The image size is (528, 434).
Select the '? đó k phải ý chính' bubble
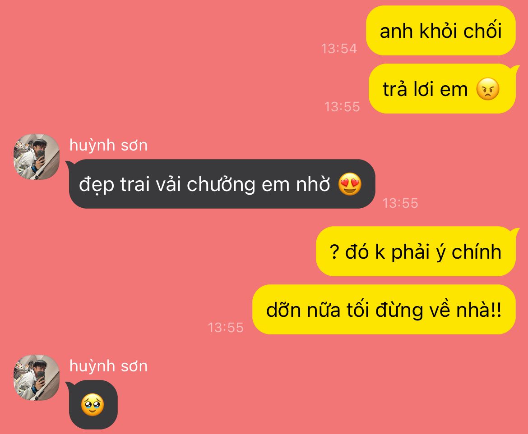417,251
